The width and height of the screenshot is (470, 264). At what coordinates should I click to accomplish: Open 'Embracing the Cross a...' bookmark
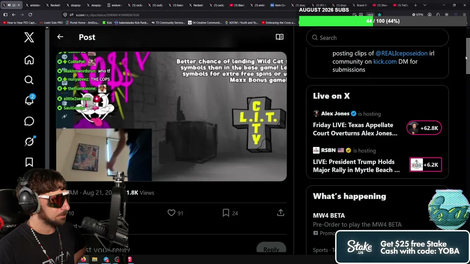click(x=278, y=23)
